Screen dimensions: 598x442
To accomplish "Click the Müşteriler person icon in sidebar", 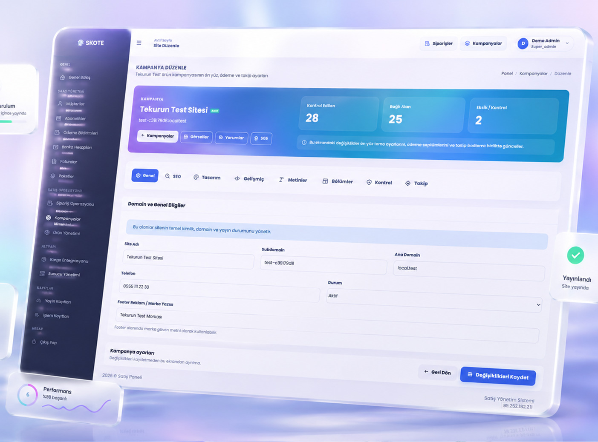I will [x=60, y=103].
